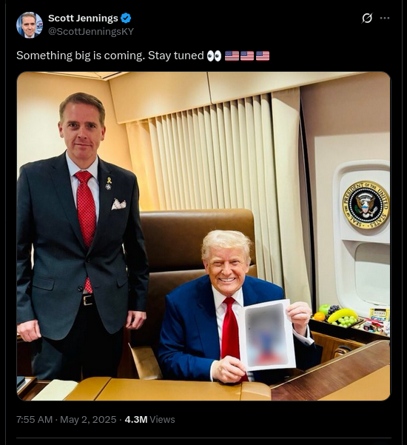Image resolution: width=407 pixels, height=445 pixels.
Task: Open Scott Jennings' profile avatar
Action: [x=30, y=25]
